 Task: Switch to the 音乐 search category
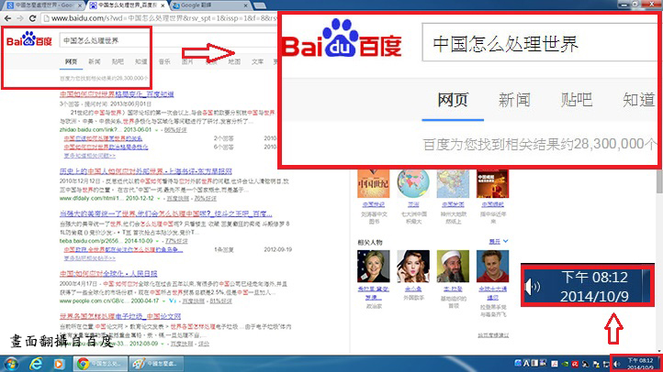click(x=164, y=61)
